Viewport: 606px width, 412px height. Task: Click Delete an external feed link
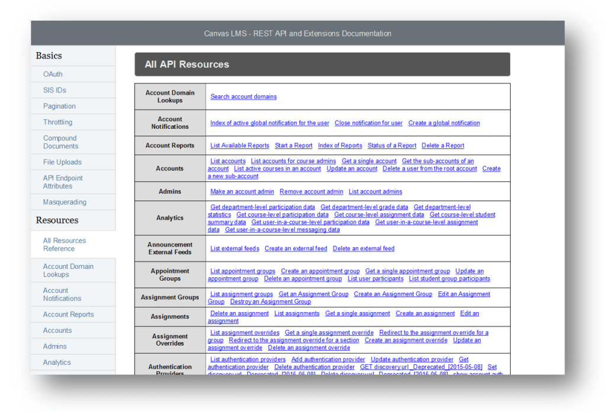pos(363,249)
